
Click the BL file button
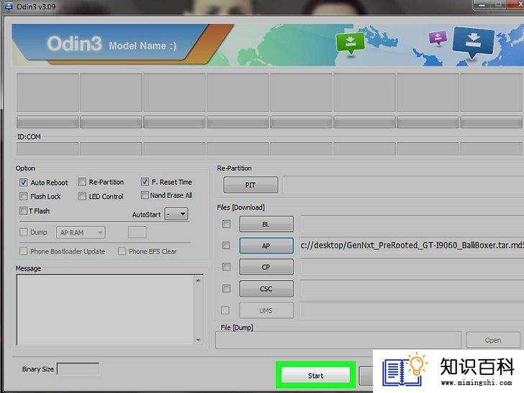266,225
